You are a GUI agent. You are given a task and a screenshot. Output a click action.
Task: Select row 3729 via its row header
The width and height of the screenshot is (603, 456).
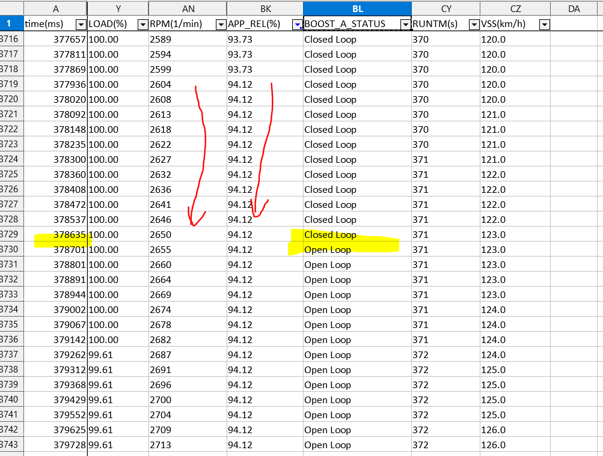pos(11,235)
